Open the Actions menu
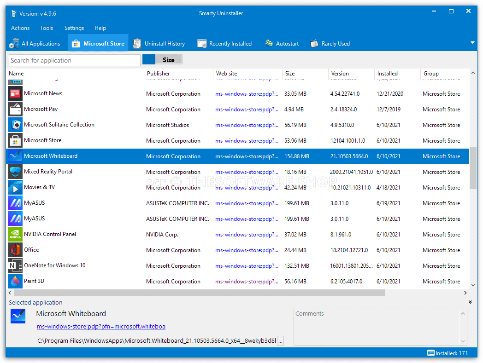This screenshot has height=363, width=483. tap(20, 28)
